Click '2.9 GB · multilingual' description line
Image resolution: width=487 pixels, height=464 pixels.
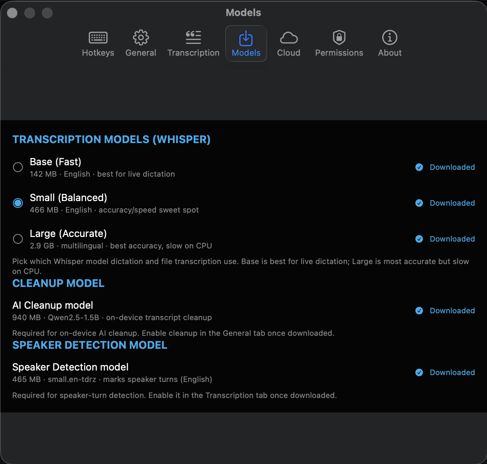(121, 246)
